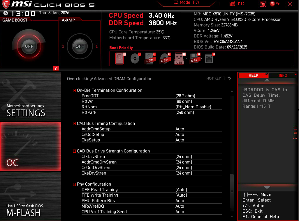Viewport: 299px width, 221px height.
Task: Select the network boot device icon
Action: point(210,58)
